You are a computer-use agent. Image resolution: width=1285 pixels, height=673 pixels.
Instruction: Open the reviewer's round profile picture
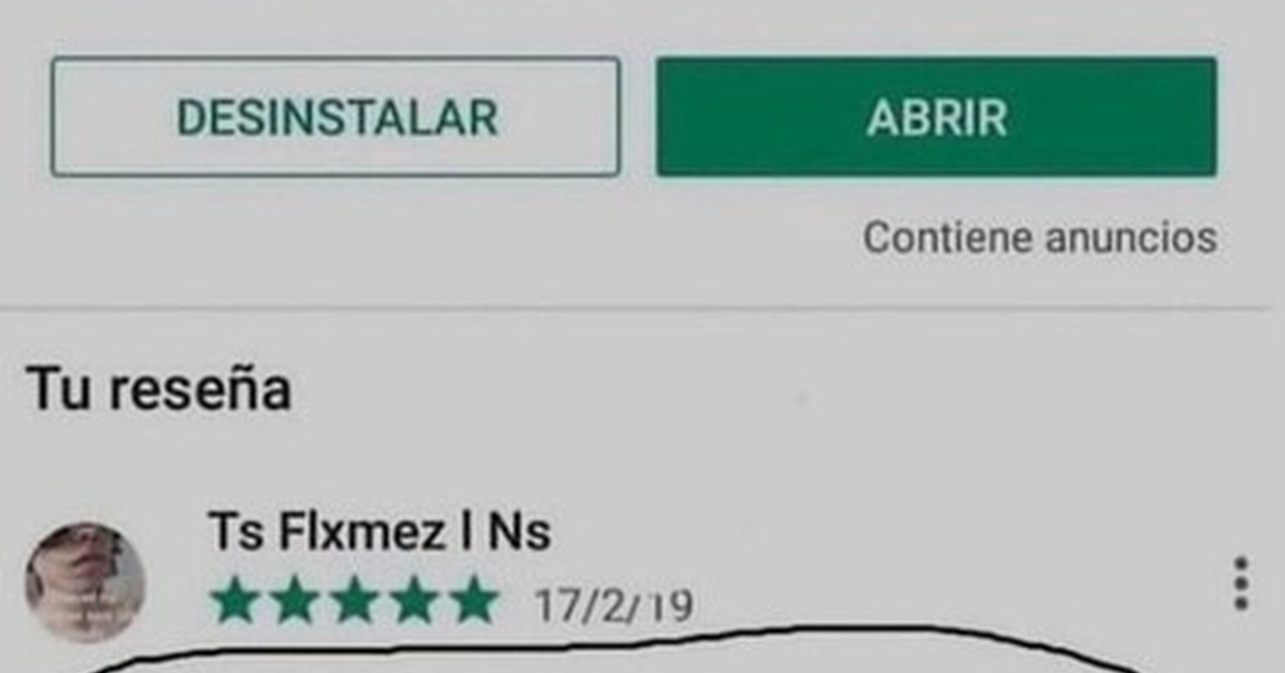point(85,582)
